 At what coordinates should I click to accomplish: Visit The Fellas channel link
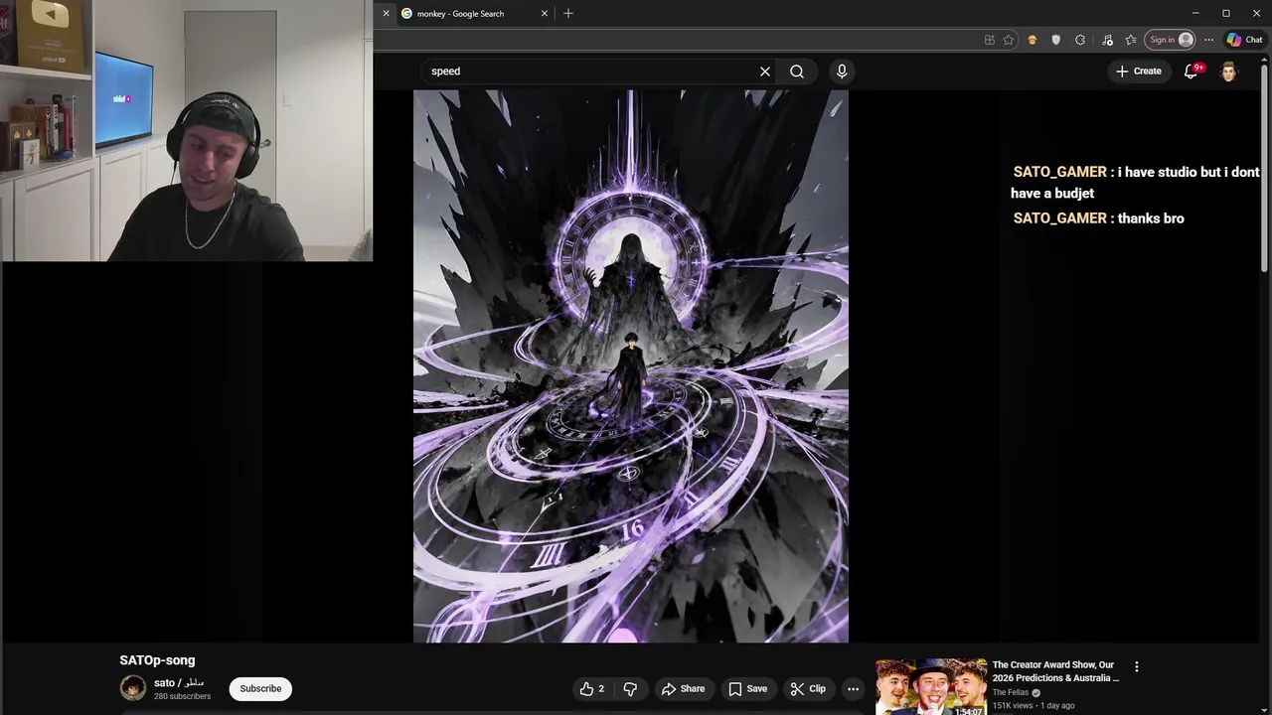(1011, 693)
